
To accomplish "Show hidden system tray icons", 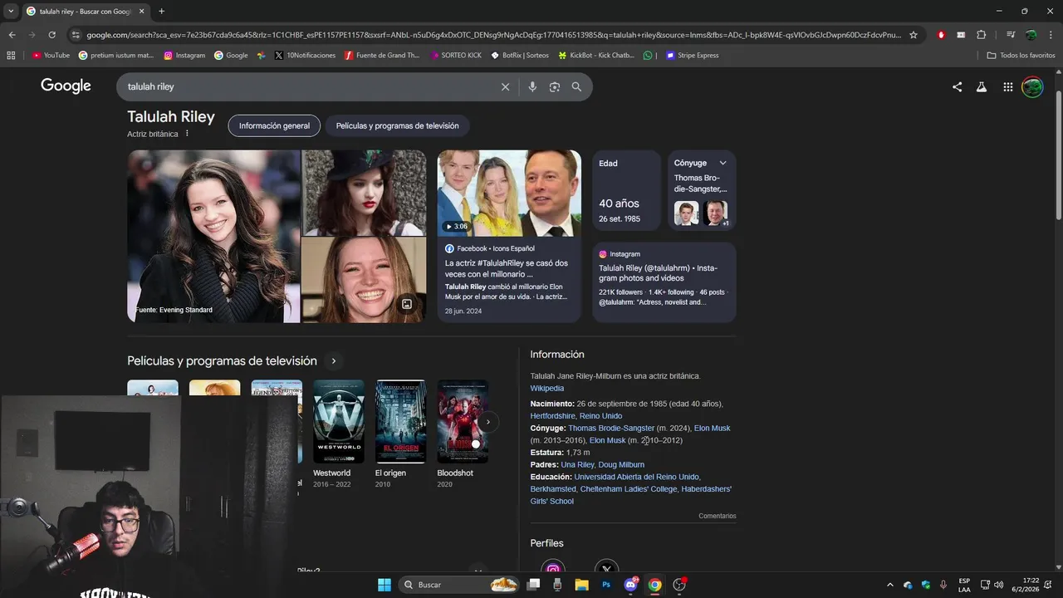I will tap(889, 585).
